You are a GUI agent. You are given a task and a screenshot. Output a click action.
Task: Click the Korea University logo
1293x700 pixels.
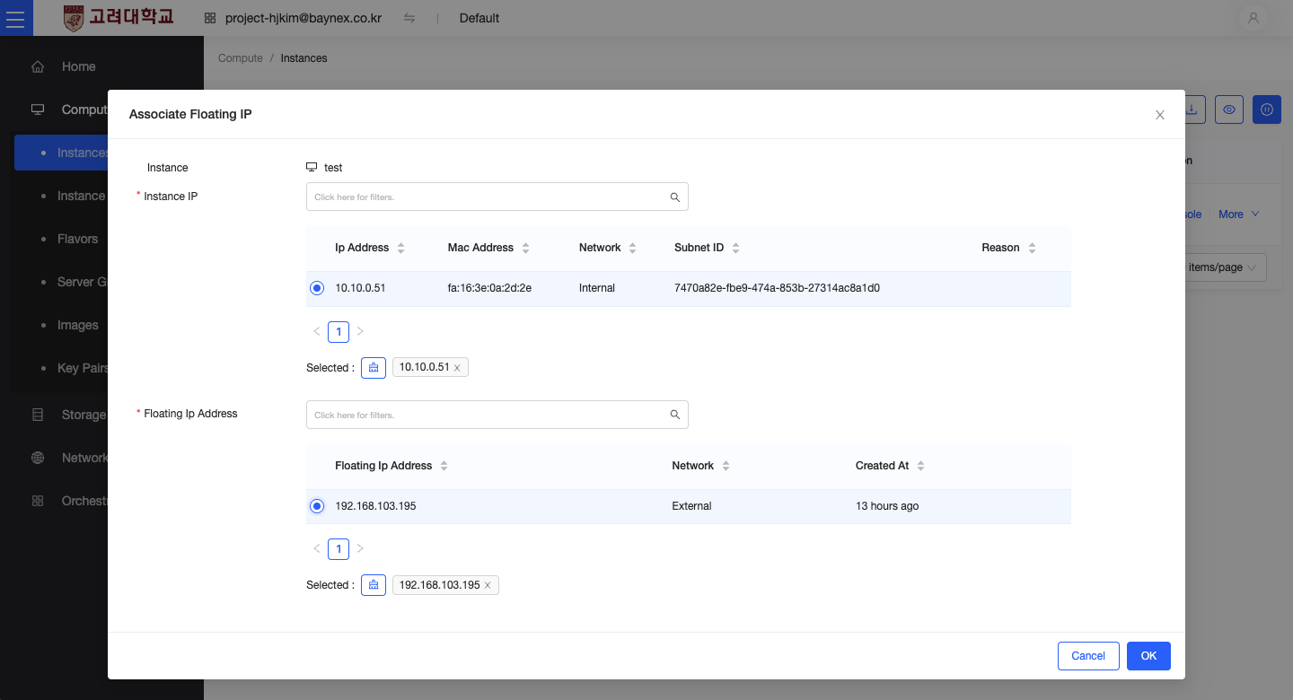[x=119, y=18]
